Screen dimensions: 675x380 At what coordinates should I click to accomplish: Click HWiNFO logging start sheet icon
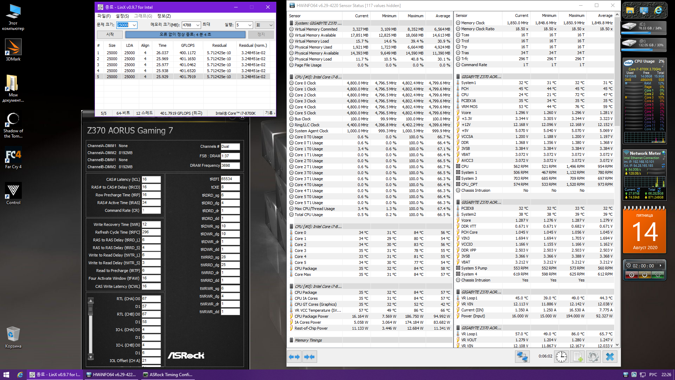point(578,357)
